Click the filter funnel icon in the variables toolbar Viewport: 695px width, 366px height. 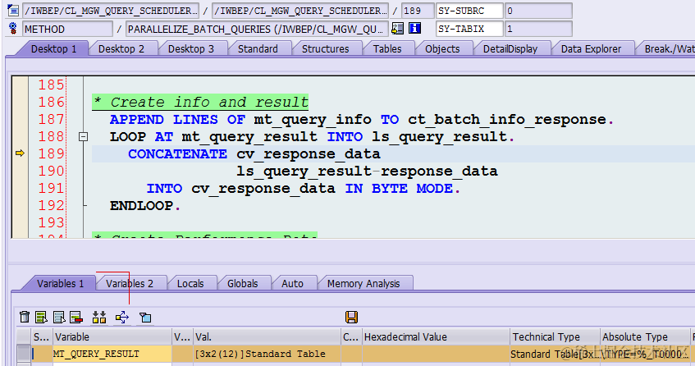point(145,318)
